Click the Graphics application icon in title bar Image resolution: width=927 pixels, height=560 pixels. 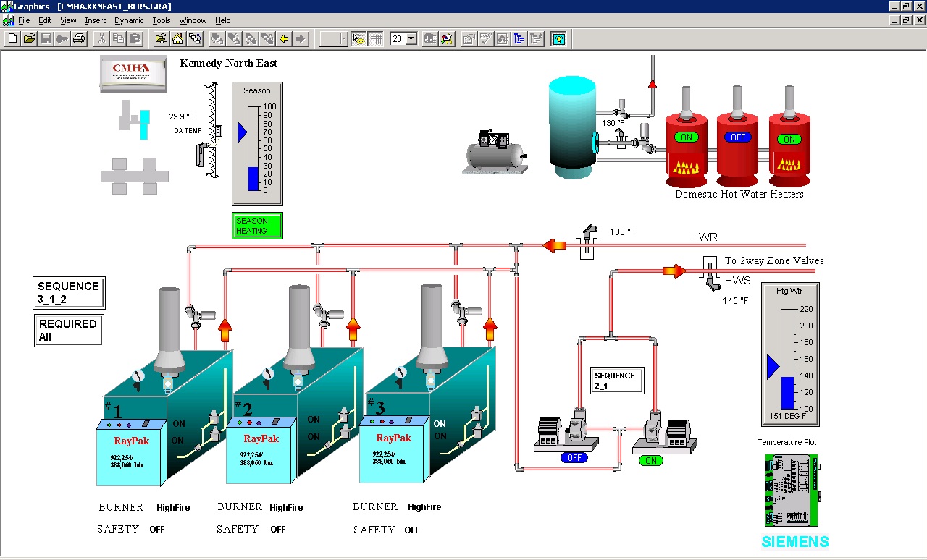point(7,7)
